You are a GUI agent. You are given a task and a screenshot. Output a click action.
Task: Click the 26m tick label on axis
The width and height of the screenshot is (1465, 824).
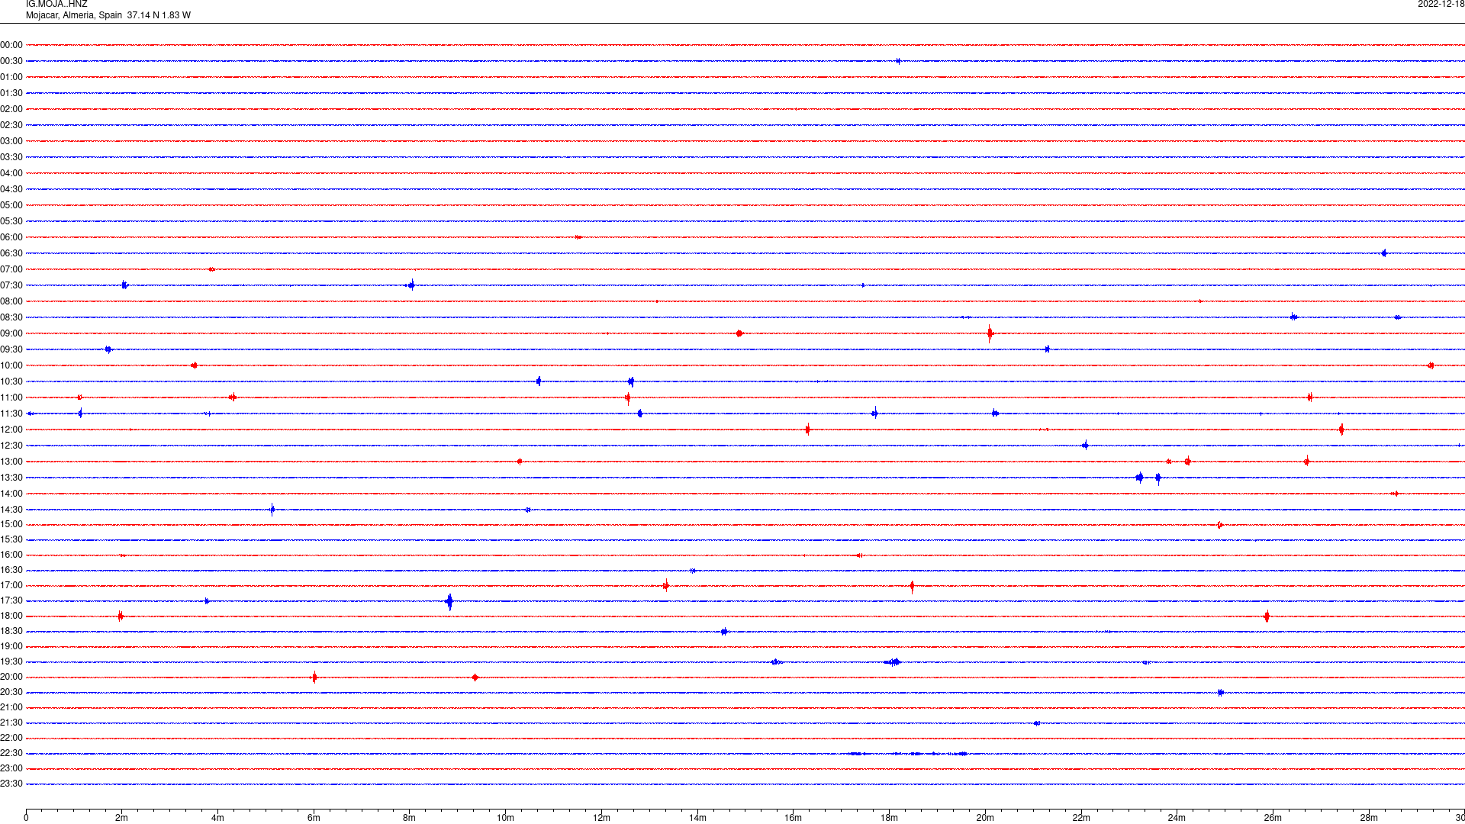(1273, 818)
